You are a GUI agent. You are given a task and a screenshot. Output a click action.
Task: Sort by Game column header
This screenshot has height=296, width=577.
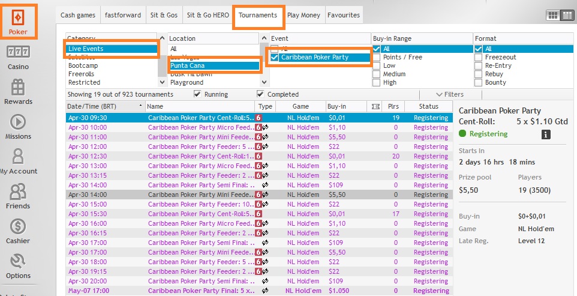tap(300, 106)
